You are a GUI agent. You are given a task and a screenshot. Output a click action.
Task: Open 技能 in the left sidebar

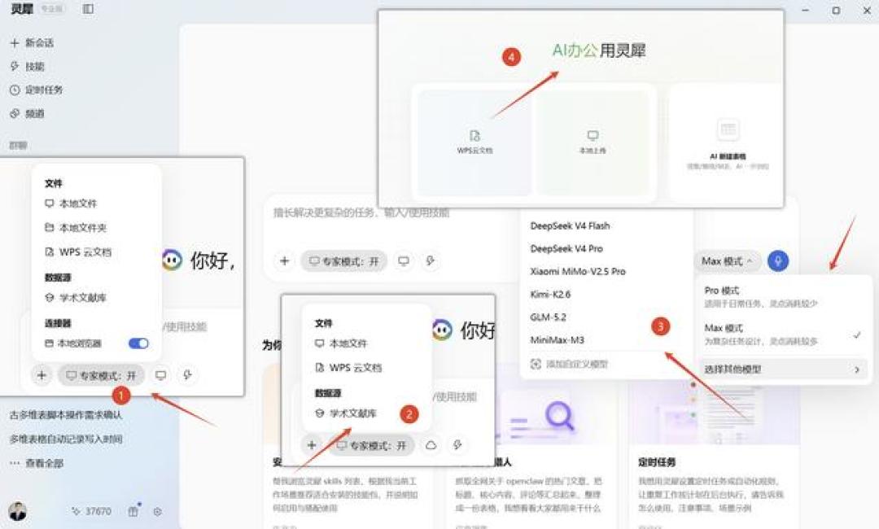[28, 66]
